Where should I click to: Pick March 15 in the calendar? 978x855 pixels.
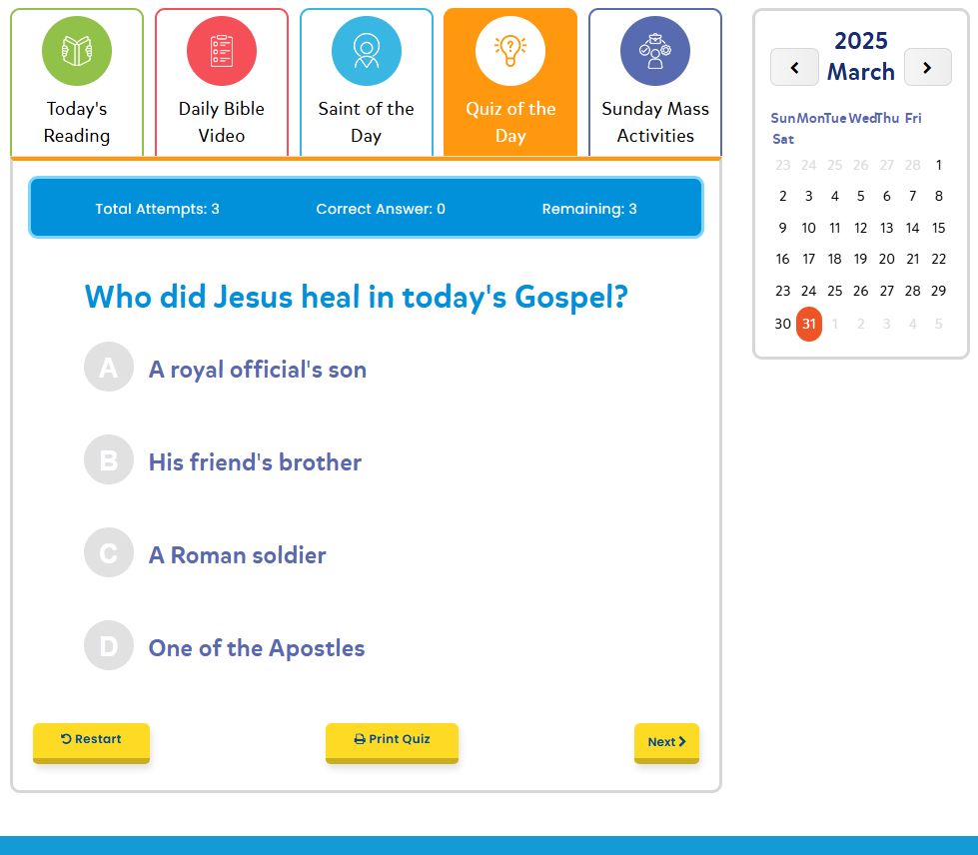click(x=938, y=228)
